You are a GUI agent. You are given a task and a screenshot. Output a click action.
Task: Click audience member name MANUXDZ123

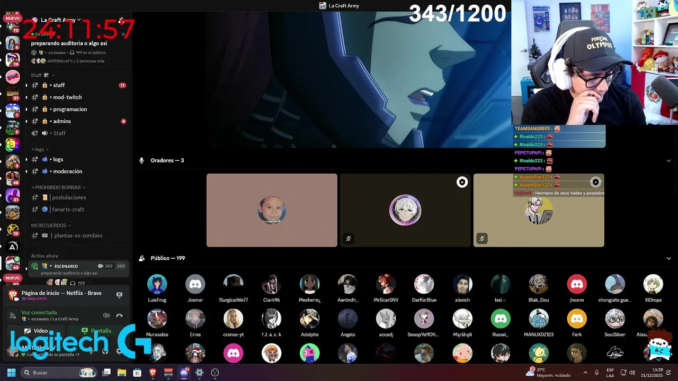pos(539,334)
